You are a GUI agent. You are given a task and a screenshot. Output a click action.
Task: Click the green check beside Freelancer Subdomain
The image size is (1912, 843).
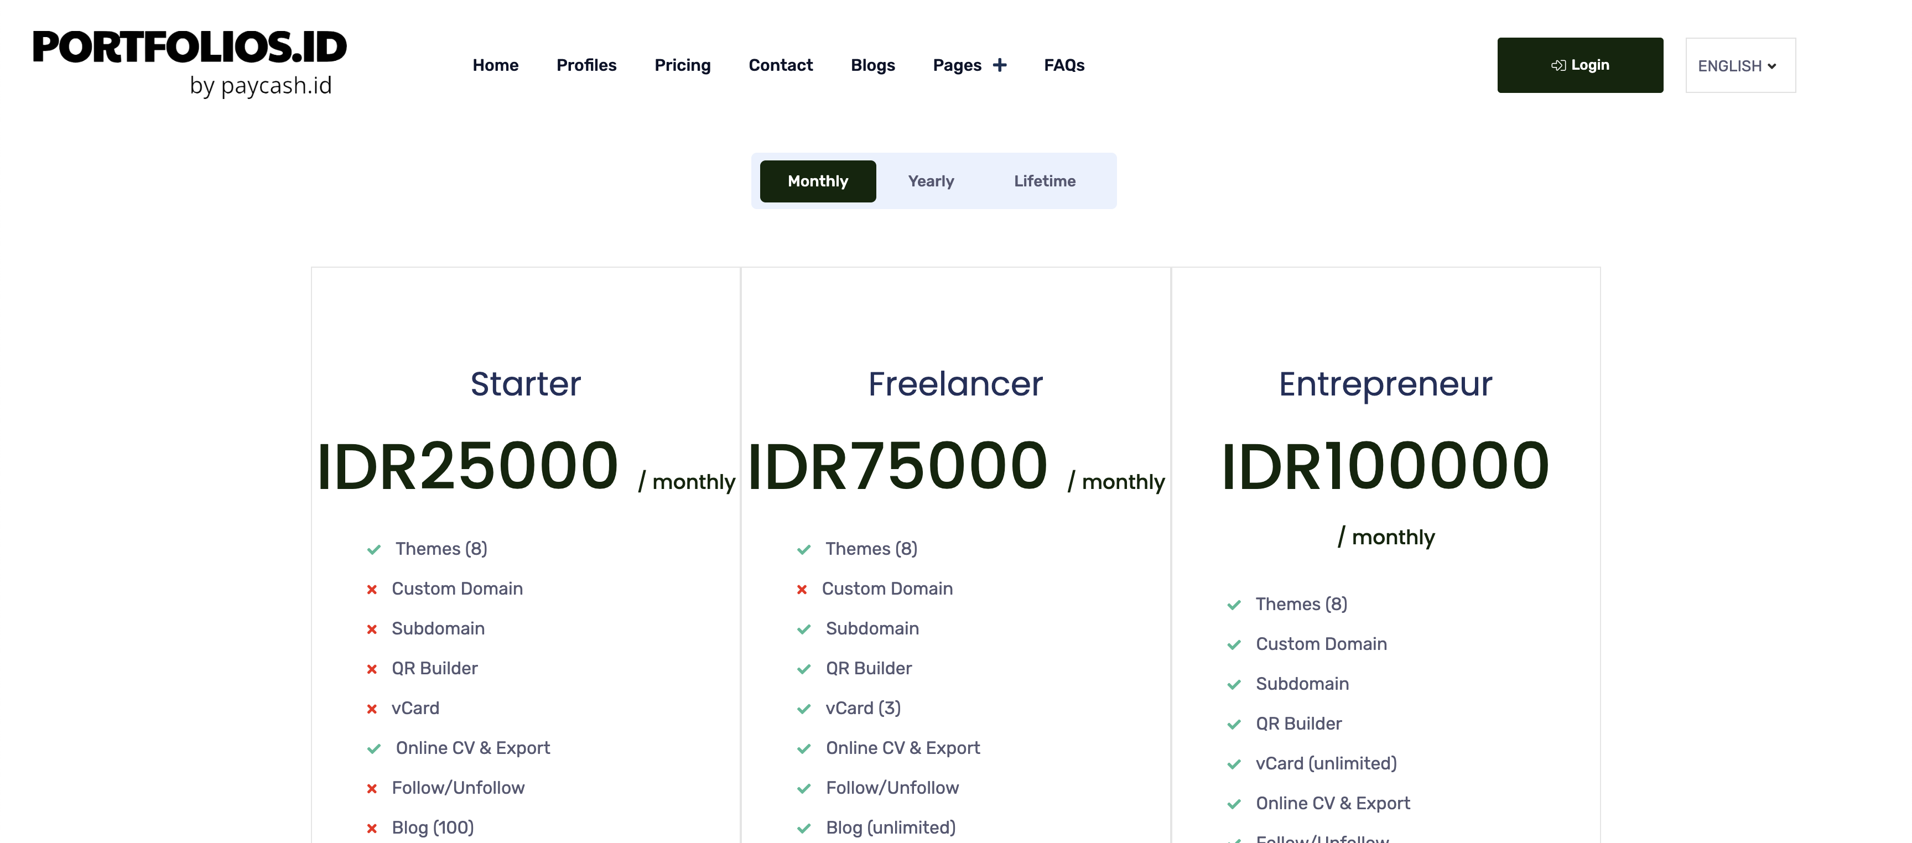click(x=803, y=629)
